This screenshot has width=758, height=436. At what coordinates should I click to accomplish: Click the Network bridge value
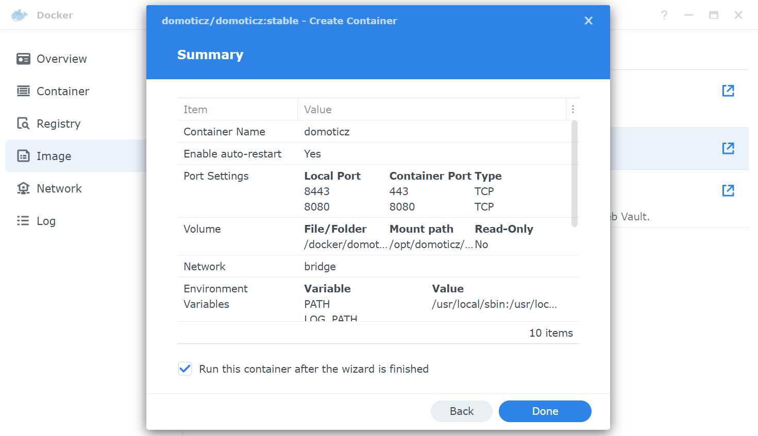pyautogui.click(x=320, y=267)
